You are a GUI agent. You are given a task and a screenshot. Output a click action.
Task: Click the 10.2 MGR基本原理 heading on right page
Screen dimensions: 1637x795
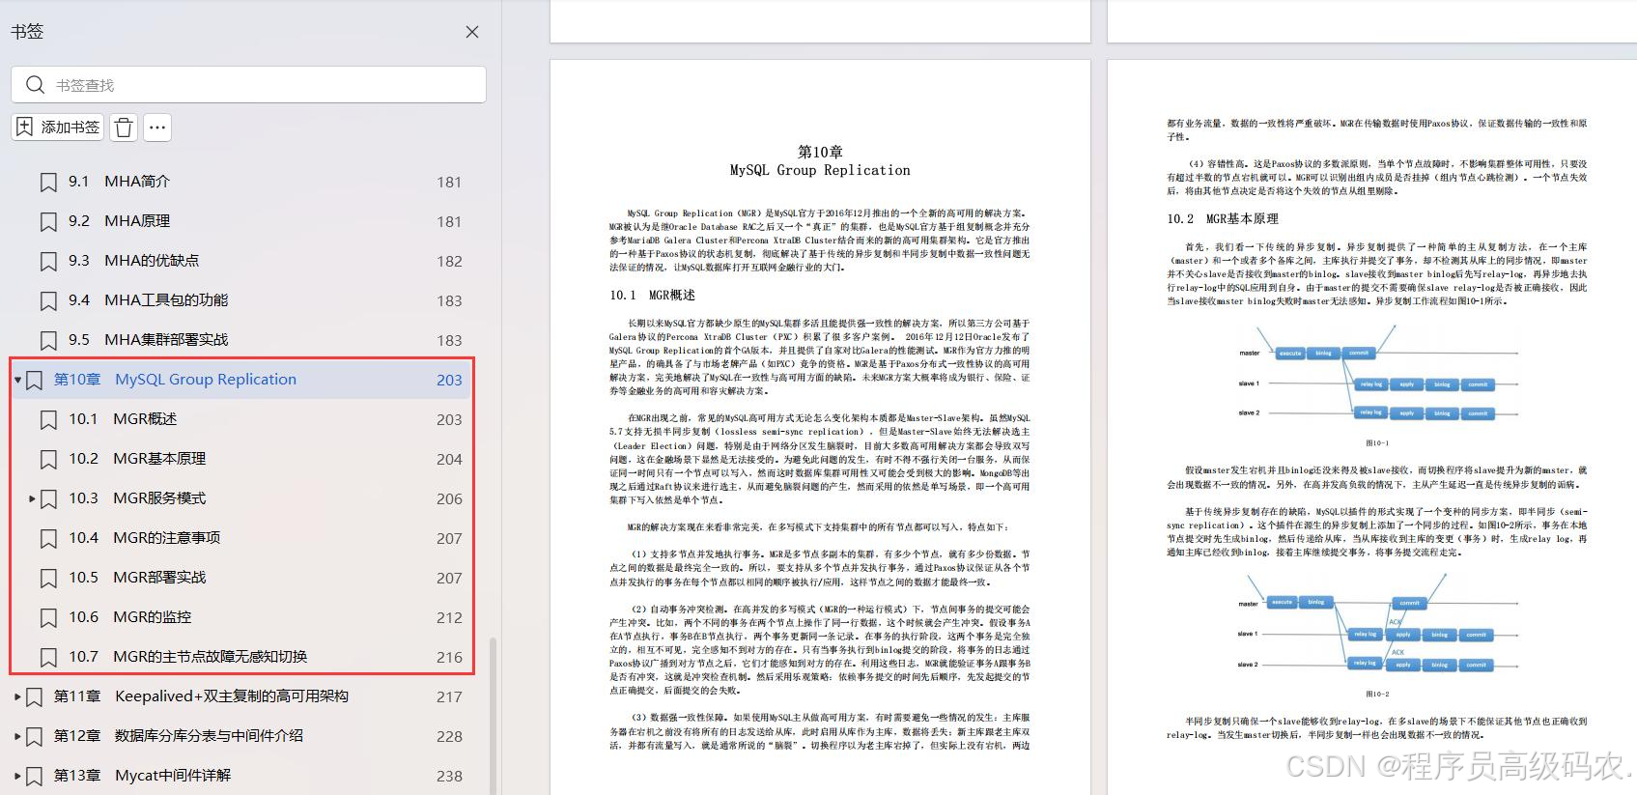tap(1222, 219)
